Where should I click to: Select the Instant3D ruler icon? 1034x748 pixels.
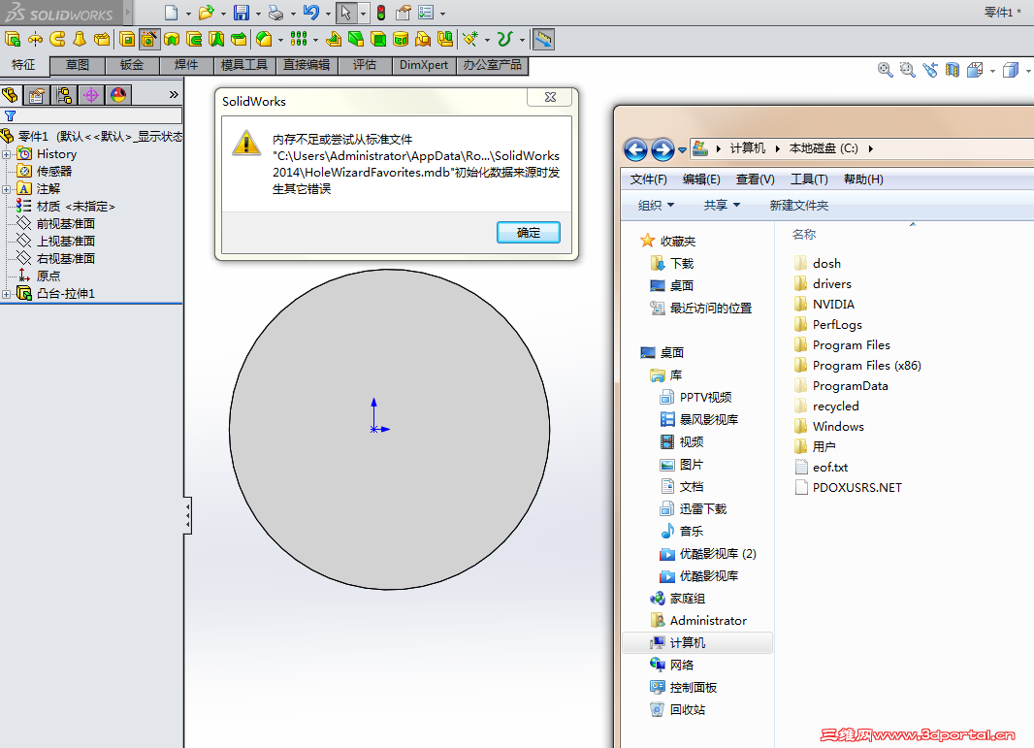[543, 40]
